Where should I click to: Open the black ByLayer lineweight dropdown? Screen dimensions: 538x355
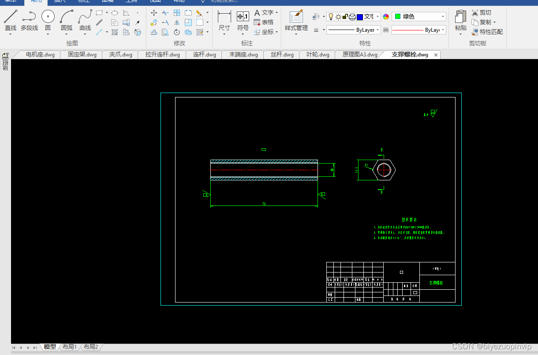(378, 30)
